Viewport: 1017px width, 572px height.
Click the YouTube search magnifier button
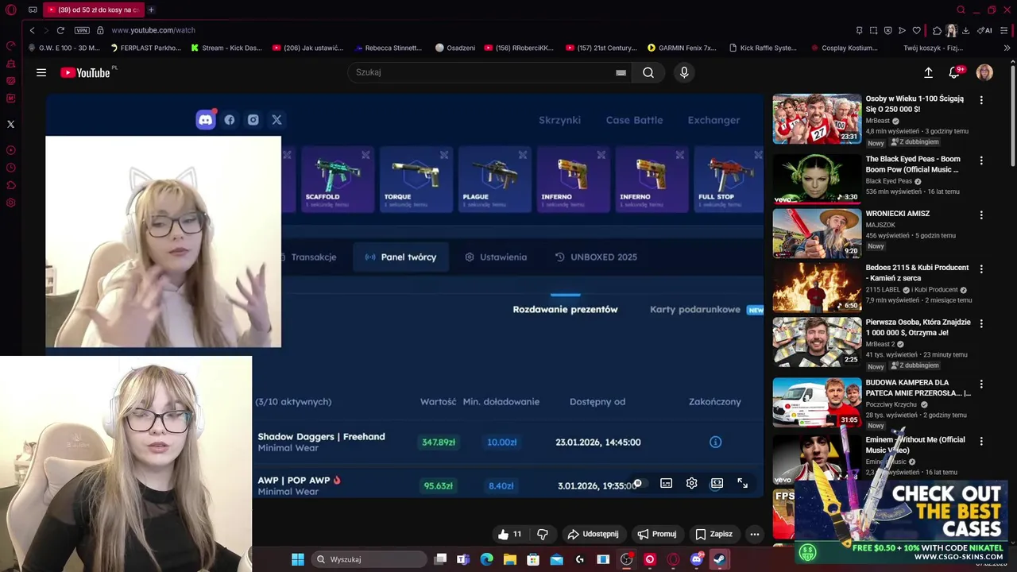648,72
